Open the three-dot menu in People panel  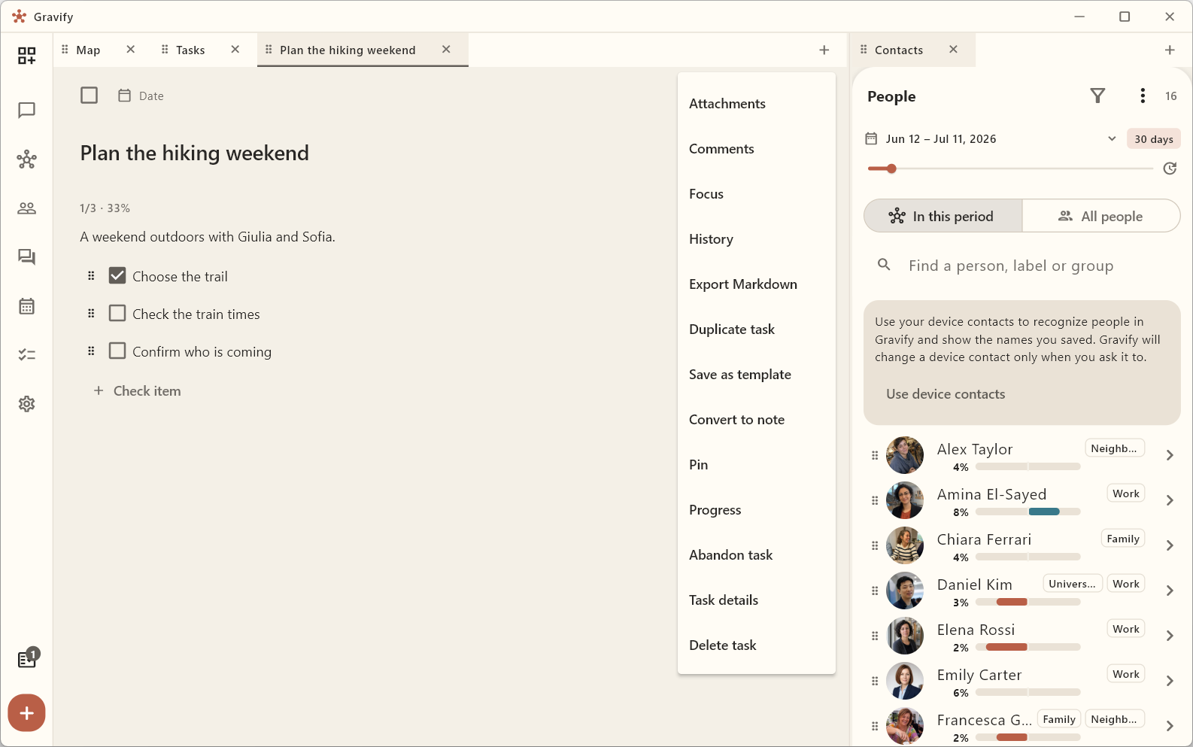1143,96
